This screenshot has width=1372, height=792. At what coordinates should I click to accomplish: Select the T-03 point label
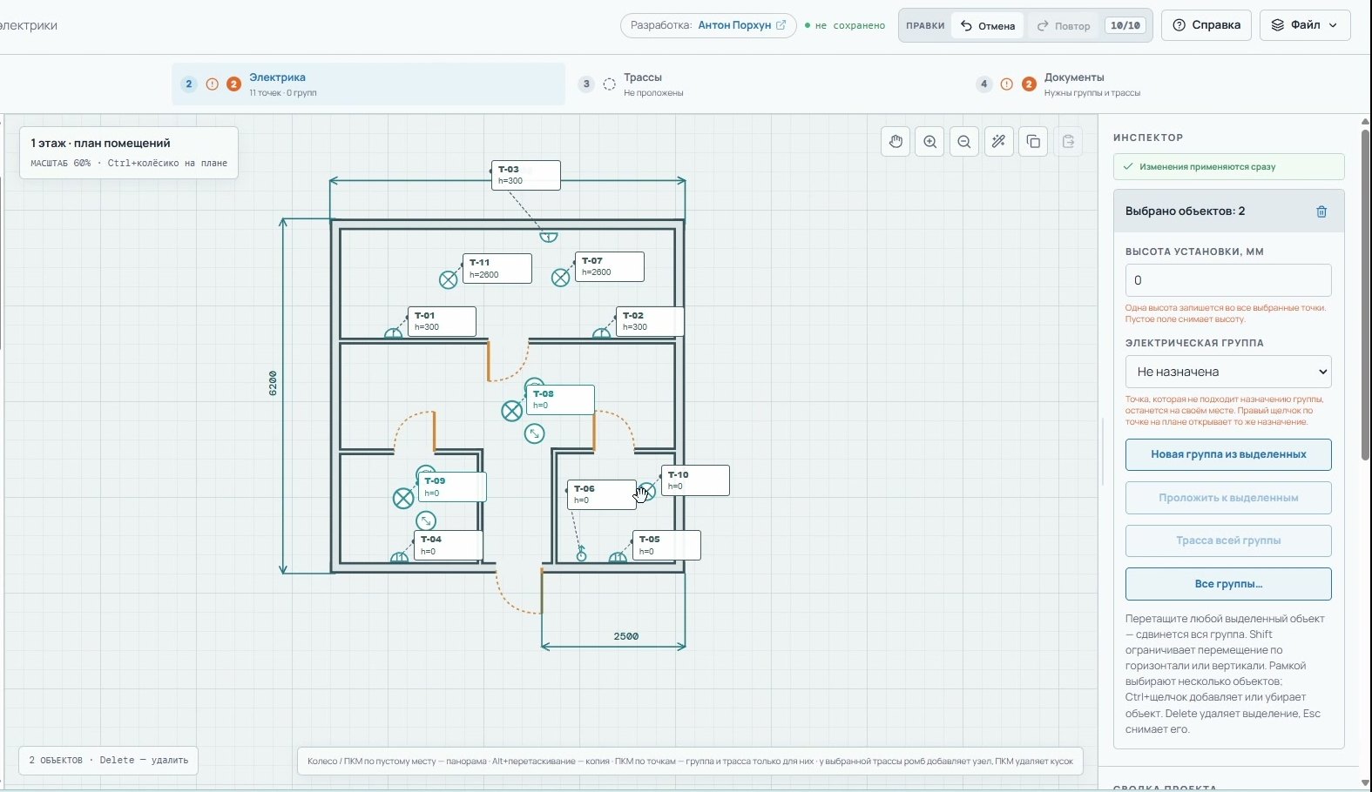[526, 175]
